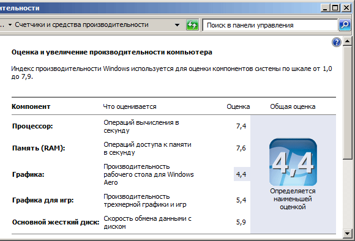Click Счетчики и средства производительности breadcrumb
Image resolution: width=355 pixels, height=241 pixels.
point(81,24)
